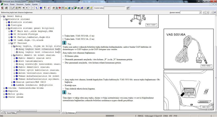
Task: Click the yellow warning triangle icon
Action: [x=66, y=8]
